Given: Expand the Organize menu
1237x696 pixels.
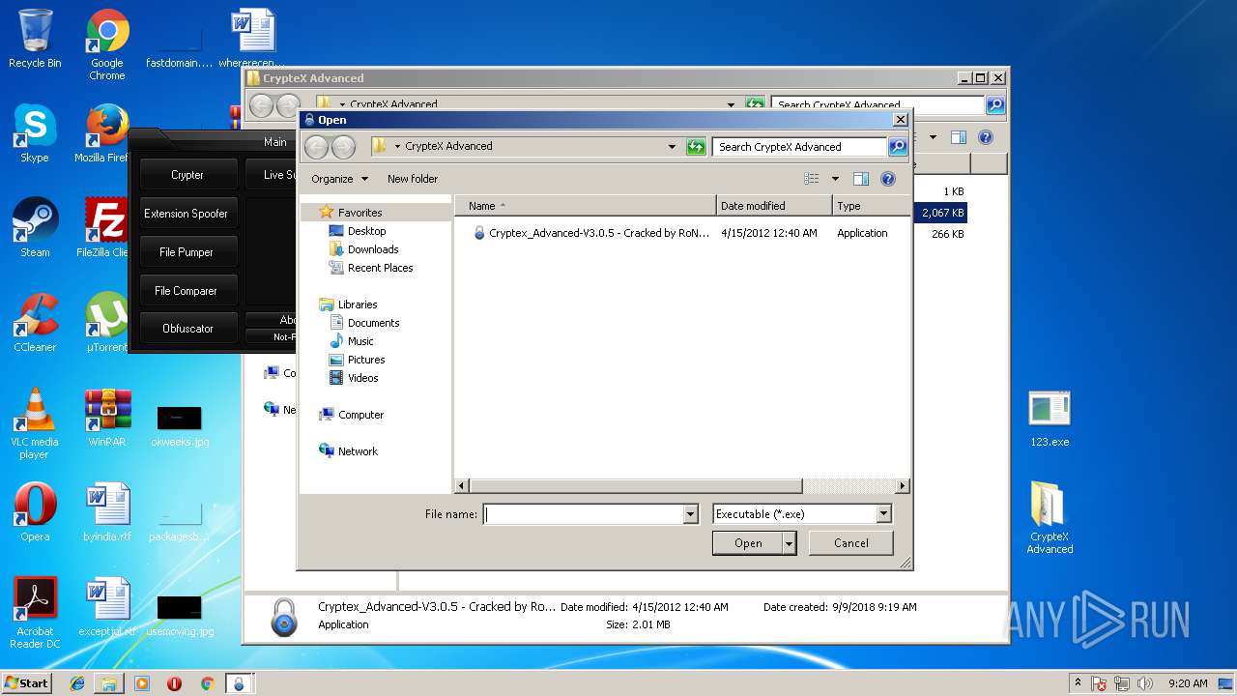Looking at the screenshot, I should click(x=339, y=179).
